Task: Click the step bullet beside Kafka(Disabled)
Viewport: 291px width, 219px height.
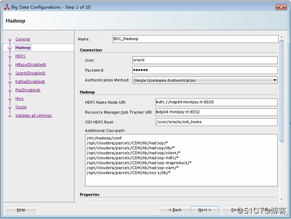Action: coord(10,82)
